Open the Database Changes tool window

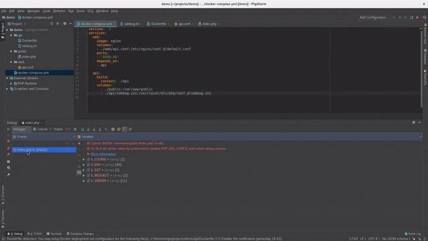coord(80,234)
